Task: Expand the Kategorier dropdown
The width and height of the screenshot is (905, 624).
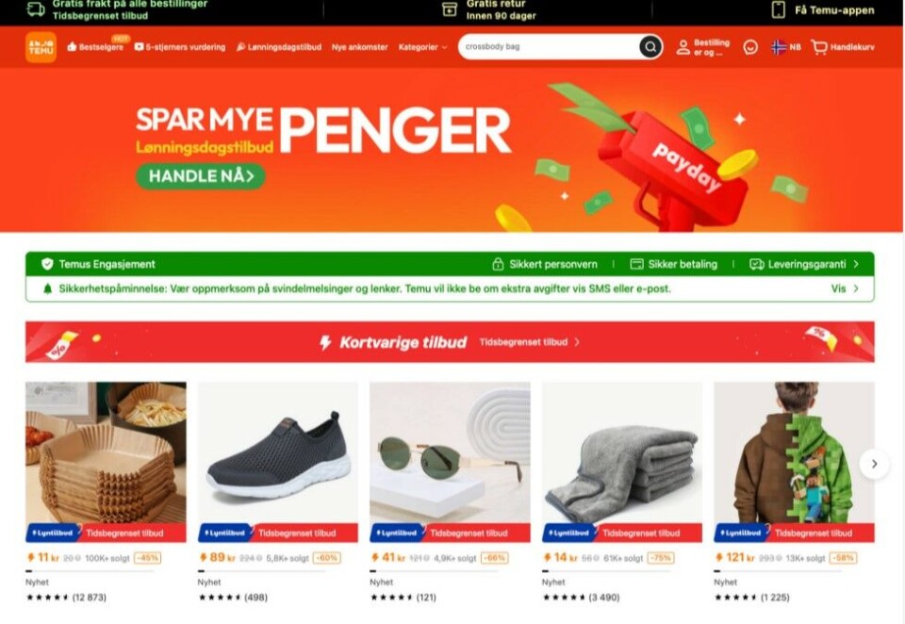Action: (x=422, y=47)
